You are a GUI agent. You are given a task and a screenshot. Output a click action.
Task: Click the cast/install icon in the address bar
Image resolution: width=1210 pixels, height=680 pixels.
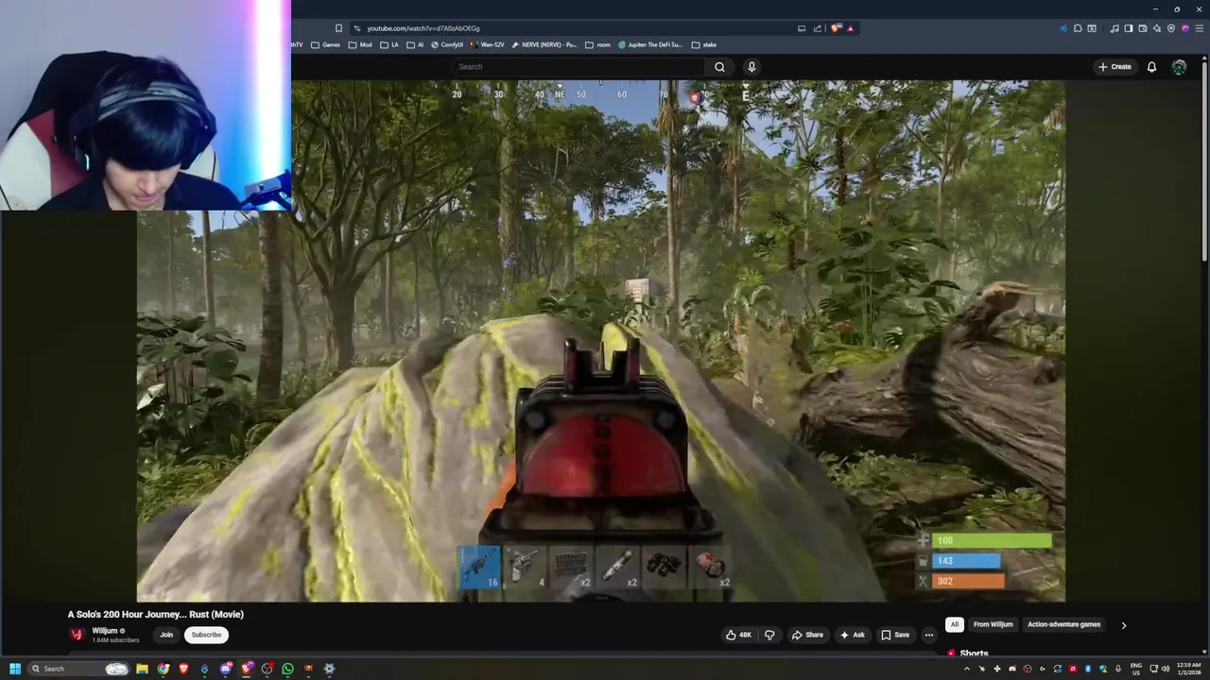802,28
